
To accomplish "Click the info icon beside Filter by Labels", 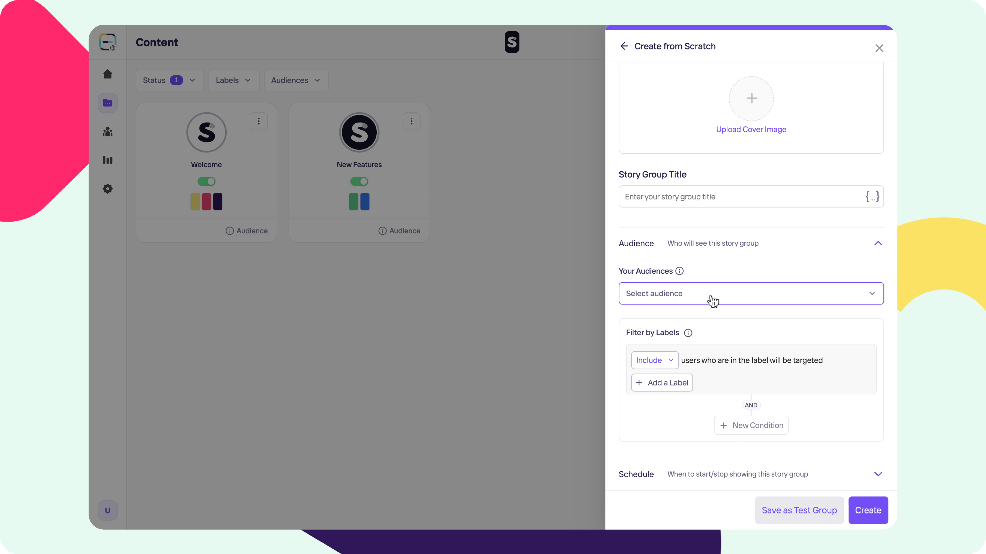I will (x=688, y=333).
